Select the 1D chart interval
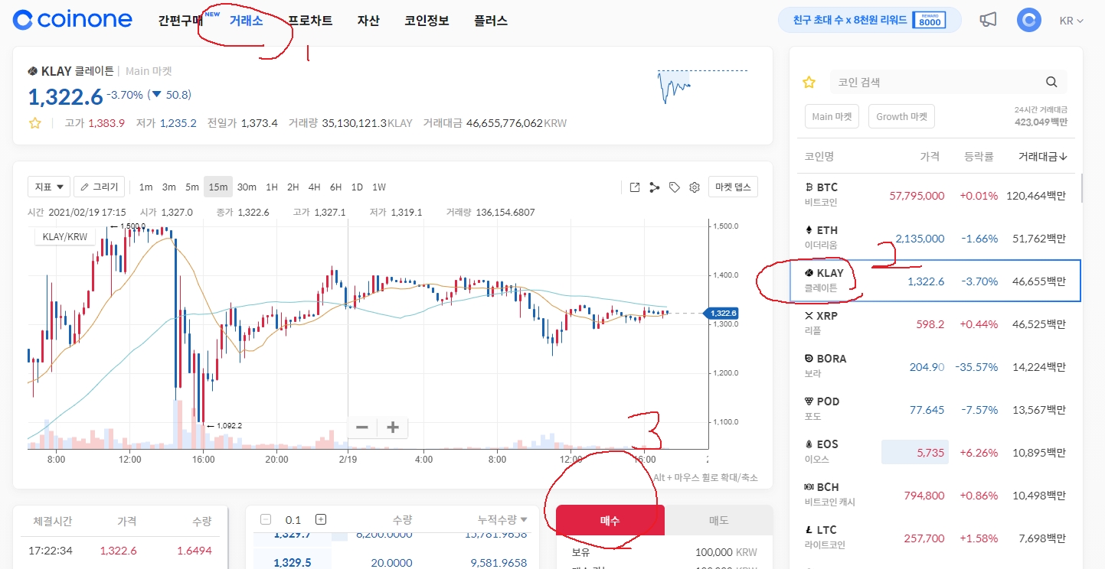Viewport: 1105px width, 569px height. pos(357,187)
